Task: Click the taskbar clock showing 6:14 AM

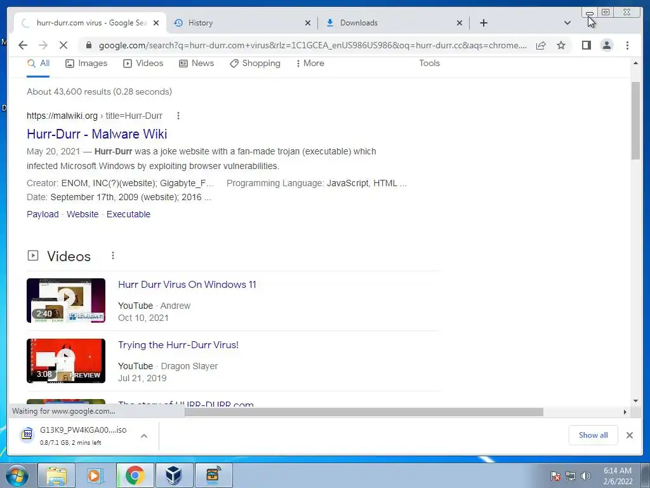Action: 618,476
